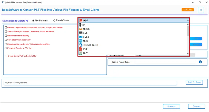The height and width of the screenshot is (112, 209).
Task: Choose PST from format list
Action: 133,25
